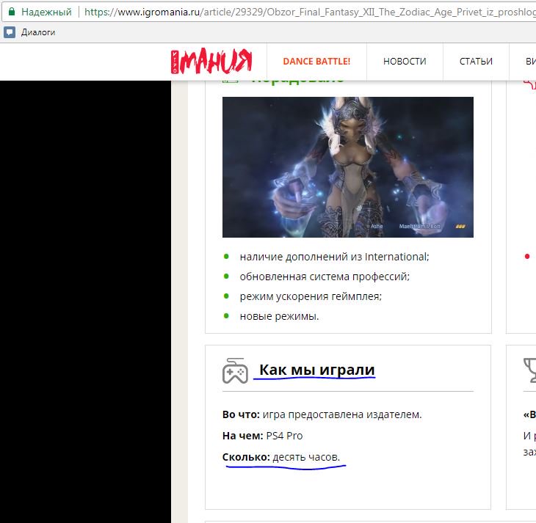Image resolution: width=536 pixels, height=523 pixels.
Task: Click the Как мы играли heading
Action: pos(317,370)
